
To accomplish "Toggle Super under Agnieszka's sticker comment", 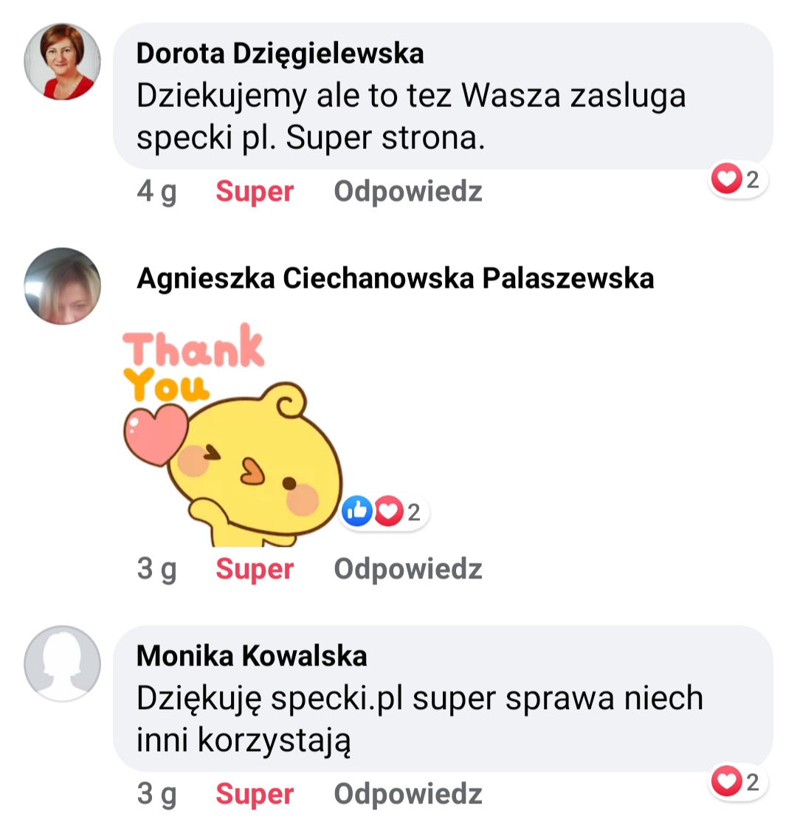I will point(255,569).
